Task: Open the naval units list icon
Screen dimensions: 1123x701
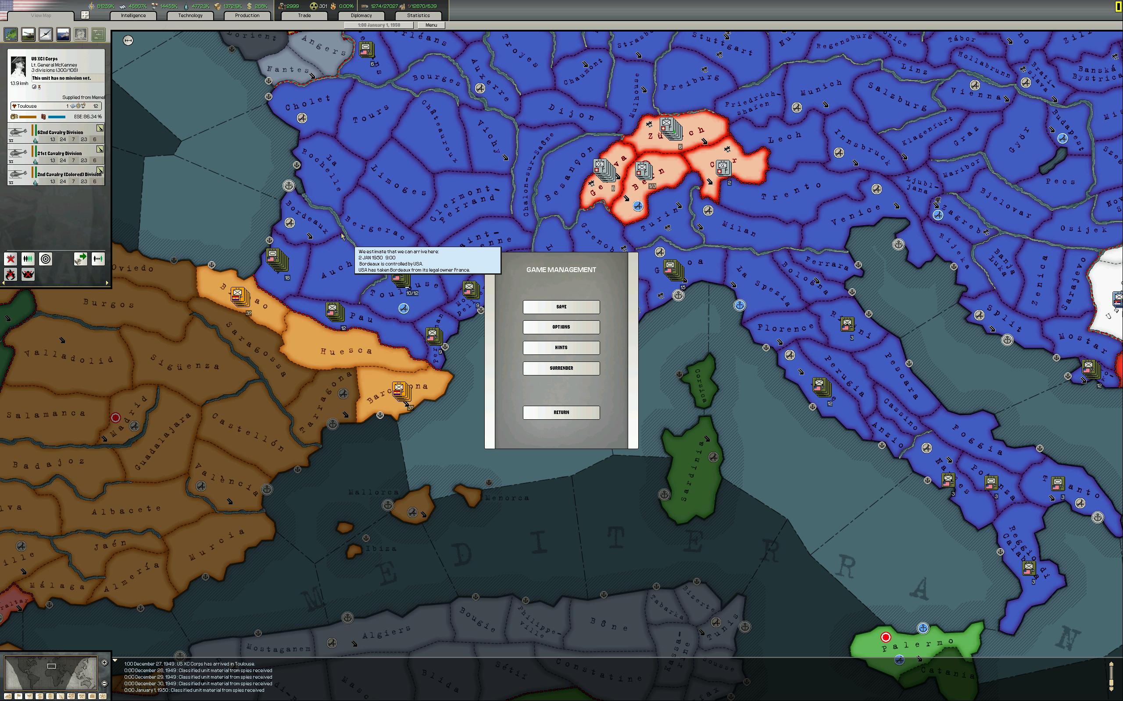Action: click(63, 34)
